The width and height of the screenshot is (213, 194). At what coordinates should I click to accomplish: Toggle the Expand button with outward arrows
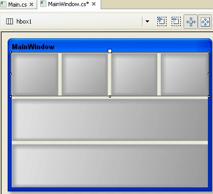[x=191, y=21]
